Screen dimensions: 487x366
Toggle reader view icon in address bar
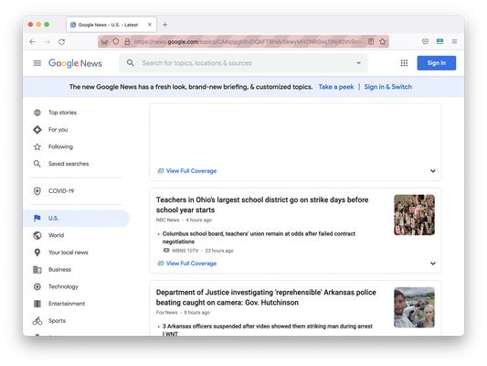(x=371, y=41)
